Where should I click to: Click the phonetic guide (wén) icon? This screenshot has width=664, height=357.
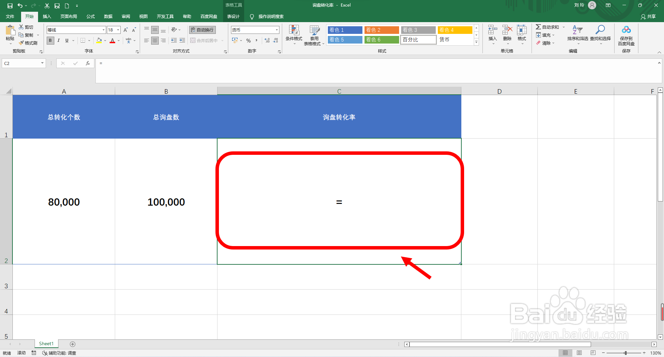tap(129, 40)
